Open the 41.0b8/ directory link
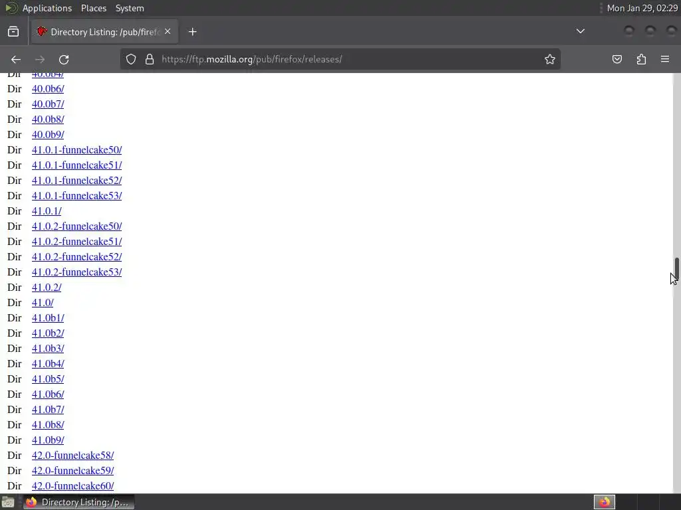 (48, 424)
